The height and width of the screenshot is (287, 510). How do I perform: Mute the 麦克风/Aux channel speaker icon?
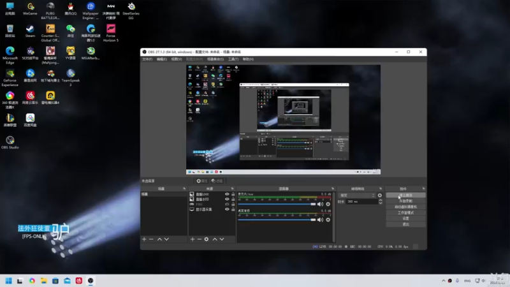pos(320,204)
